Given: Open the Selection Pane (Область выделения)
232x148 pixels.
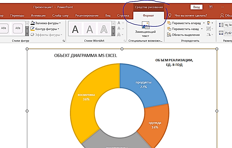Looking at the screenshot, I should click(183, 35).
